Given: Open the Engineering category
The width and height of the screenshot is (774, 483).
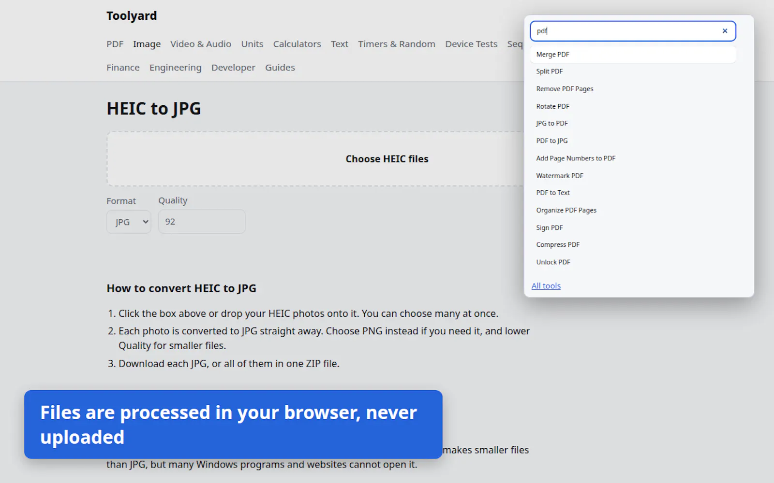Looking at the screenshot, I should click(176, 68).
